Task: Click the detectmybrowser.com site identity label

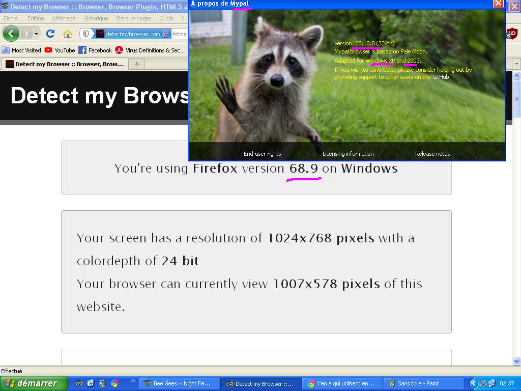Action: pyautogui.click(x=133, y=34)
